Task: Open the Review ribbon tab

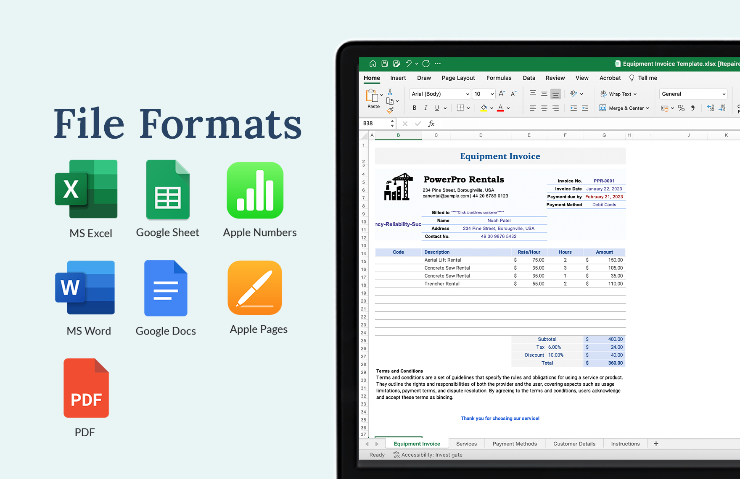Action: coord(555,78)
